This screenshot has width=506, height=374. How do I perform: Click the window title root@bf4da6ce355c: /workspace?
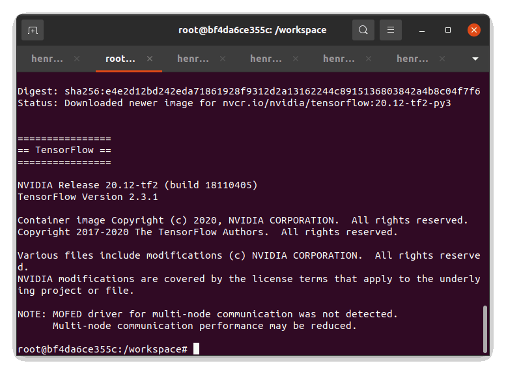[x=253, y=30]
